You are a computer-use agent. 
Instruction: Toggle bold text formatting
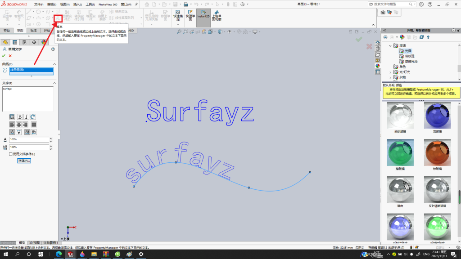[x=20, y=117]
